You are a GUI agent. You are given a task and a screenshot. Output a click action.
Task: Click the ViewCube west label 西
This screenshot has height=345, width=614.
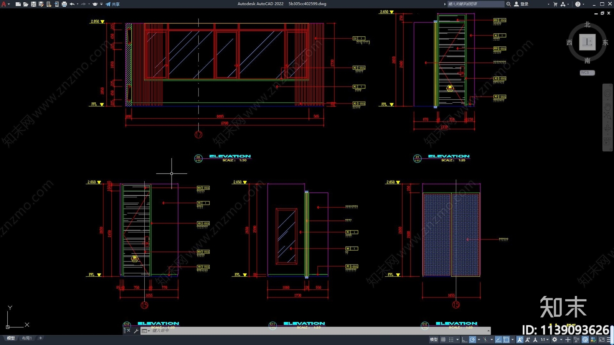point(569,43)
